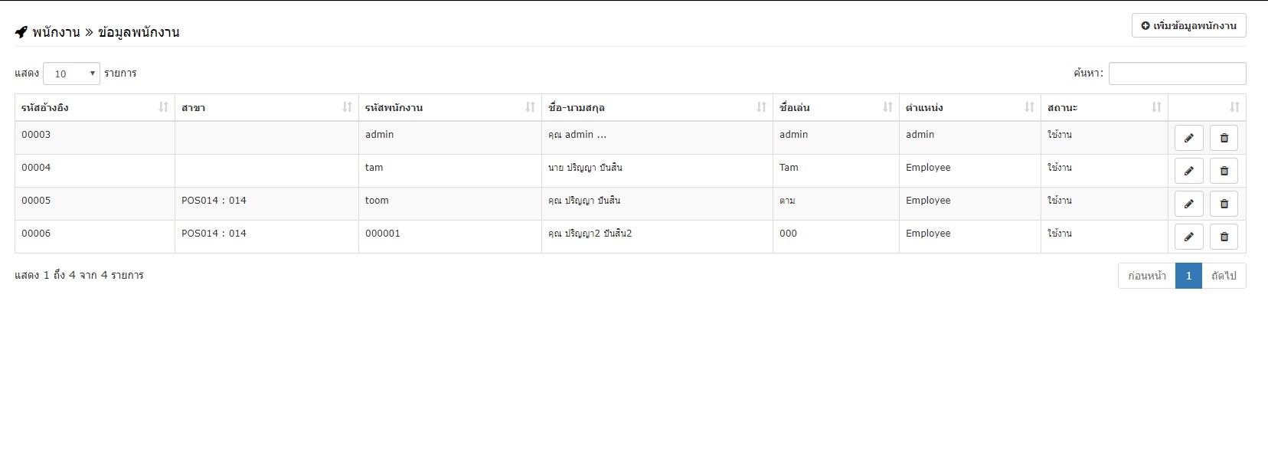Click employee code tam
The height and width of the screenshot is (461, 1268).
450,171
